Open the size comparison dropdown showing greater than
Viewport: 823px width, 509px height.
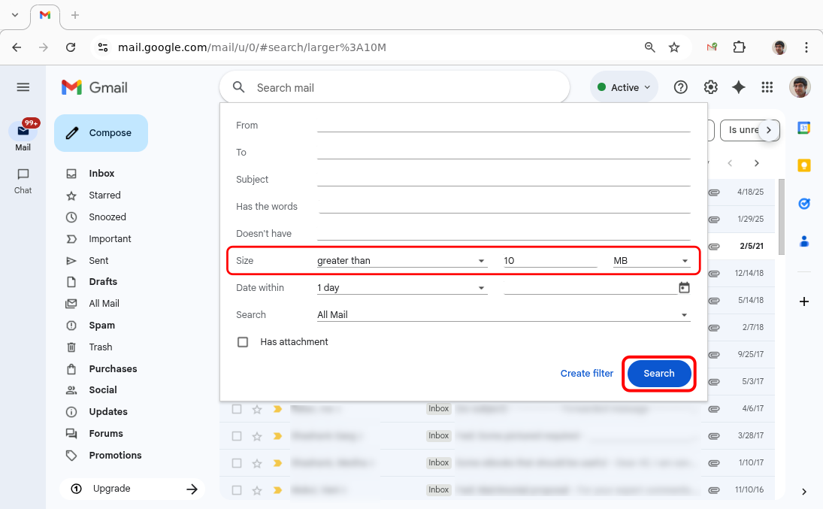coord(402,259)
